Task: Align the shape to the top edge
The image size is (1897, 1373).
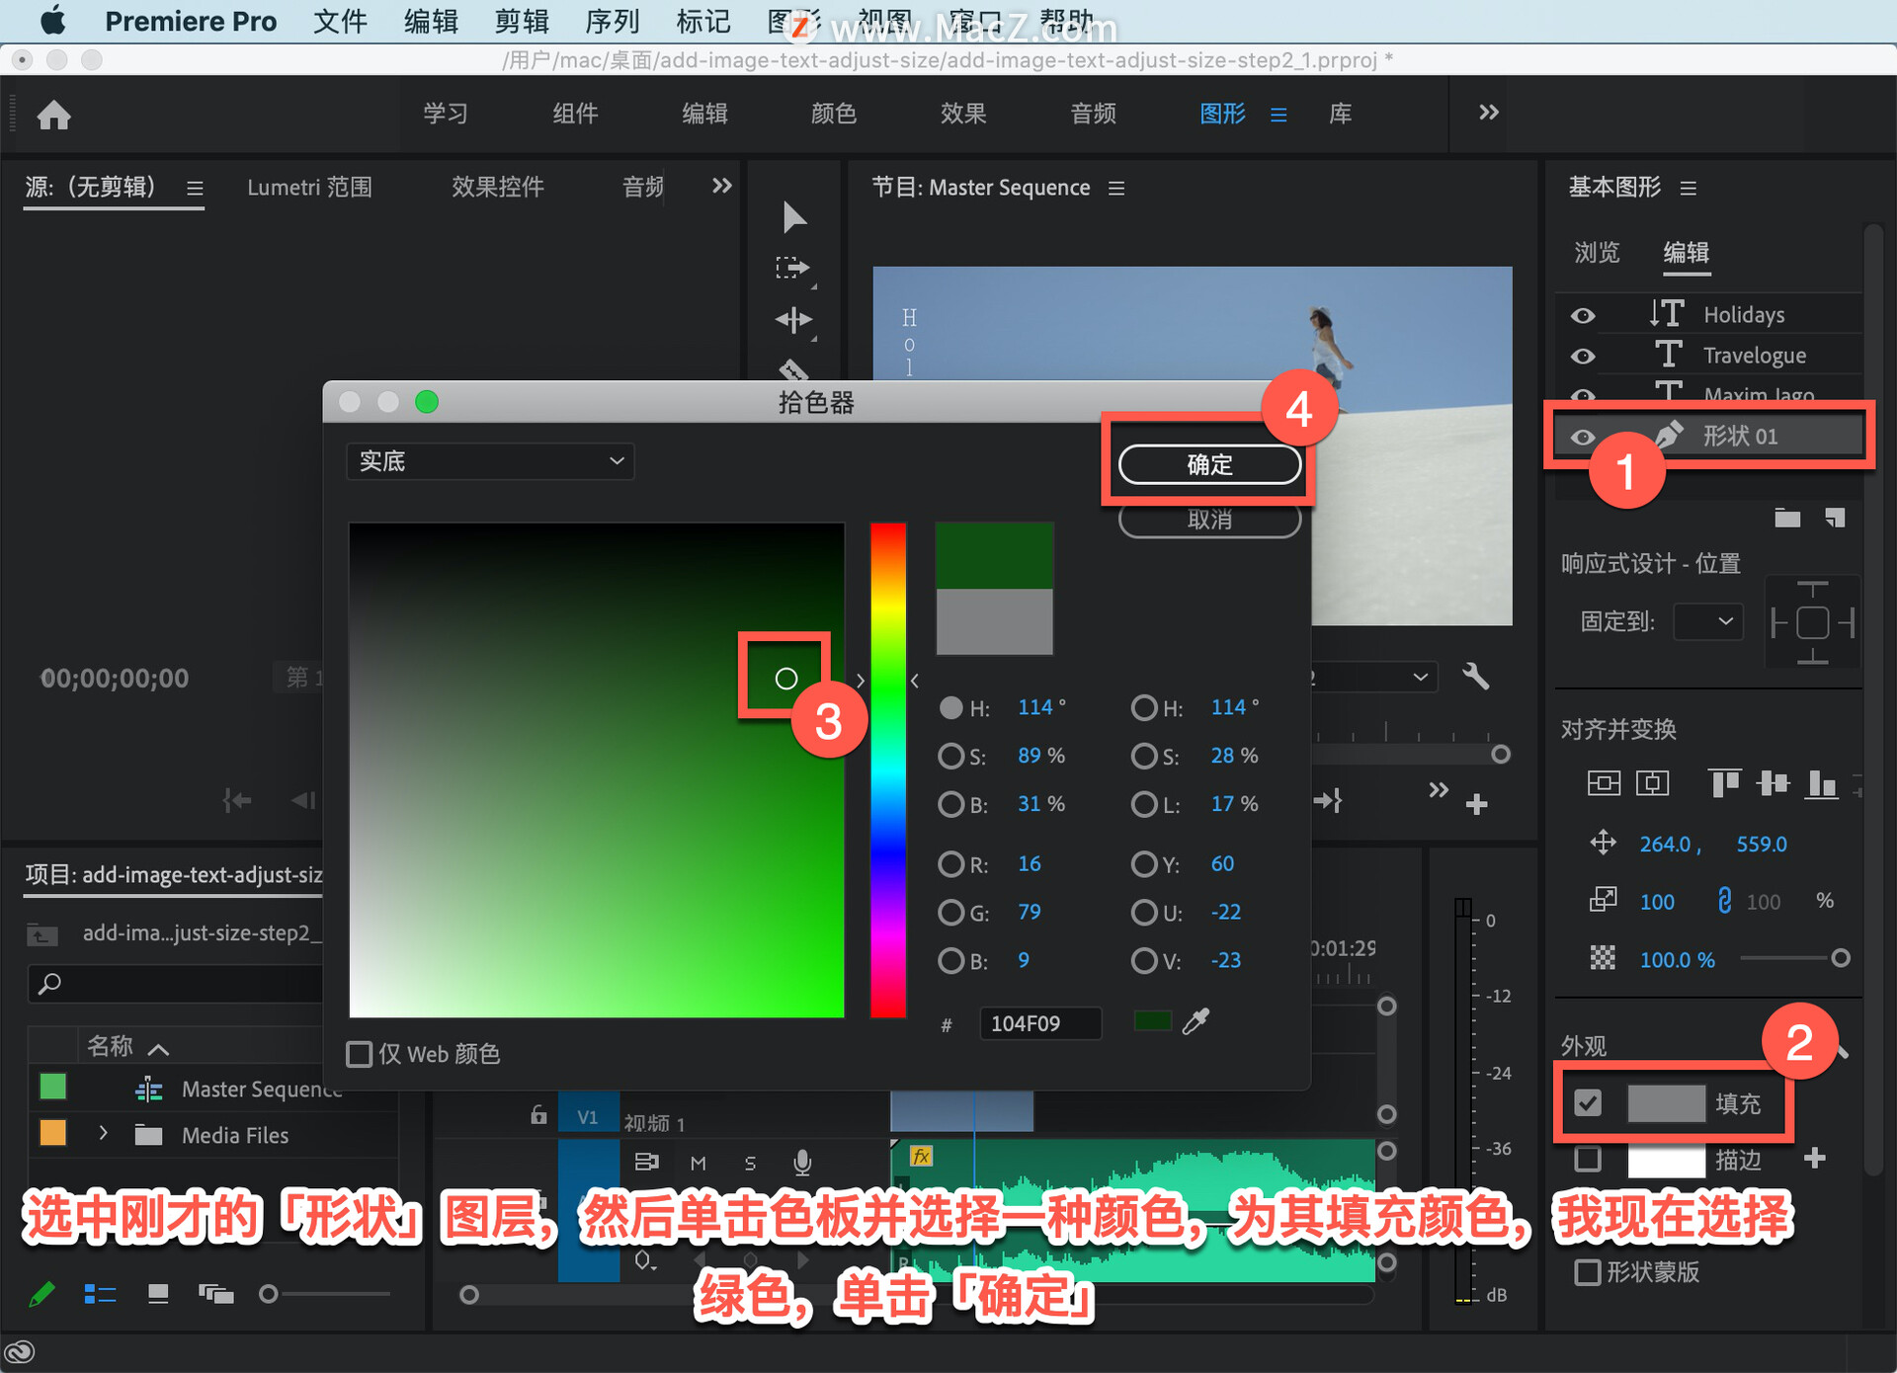Action: (x=1724, y=784)
